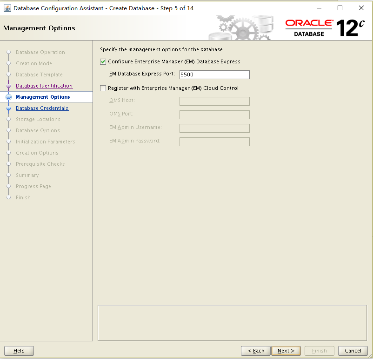Click 'Specify the management options' instruction text
The image size is (373, 359).
[x=162, y=49]
